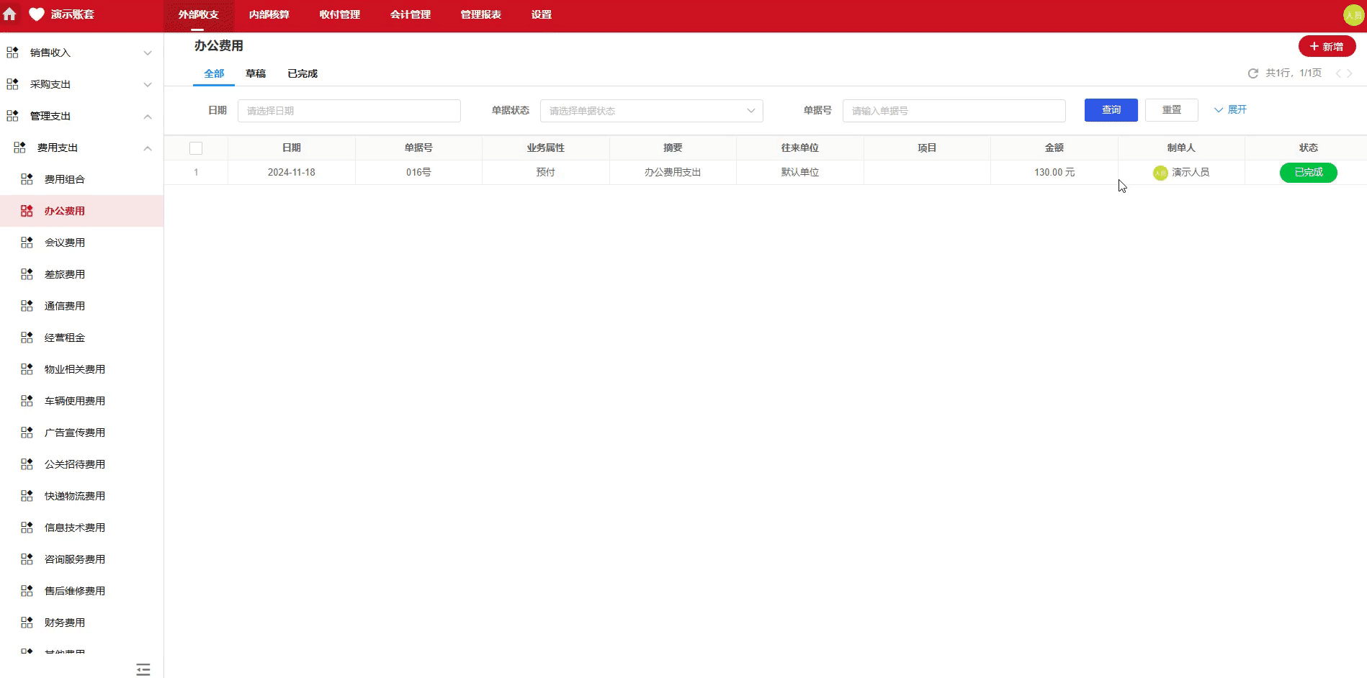Check the select-all checkbox in table header

coord(196,148)
